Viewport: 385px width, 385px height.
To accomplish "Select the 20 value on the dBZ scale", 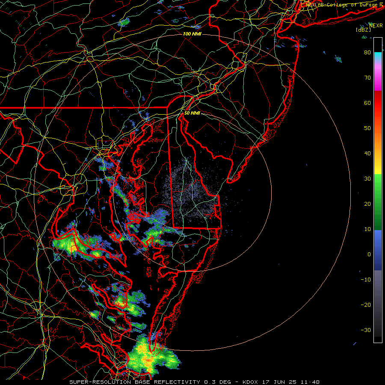I will click(x=367, y=204).
